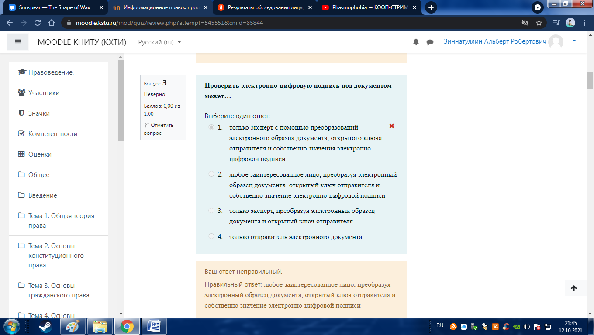Image resolution: width=594 pixels, height=335 pixels.
Task: Expand the user menu dropdown arrow
Action: point(574,41)
